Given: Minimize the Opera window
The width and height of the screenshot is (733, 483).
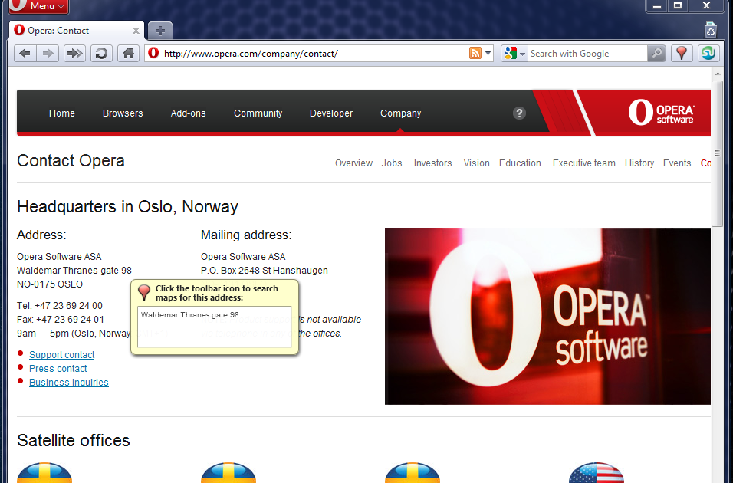Looking at the screenshot, I should coord(657,6).
